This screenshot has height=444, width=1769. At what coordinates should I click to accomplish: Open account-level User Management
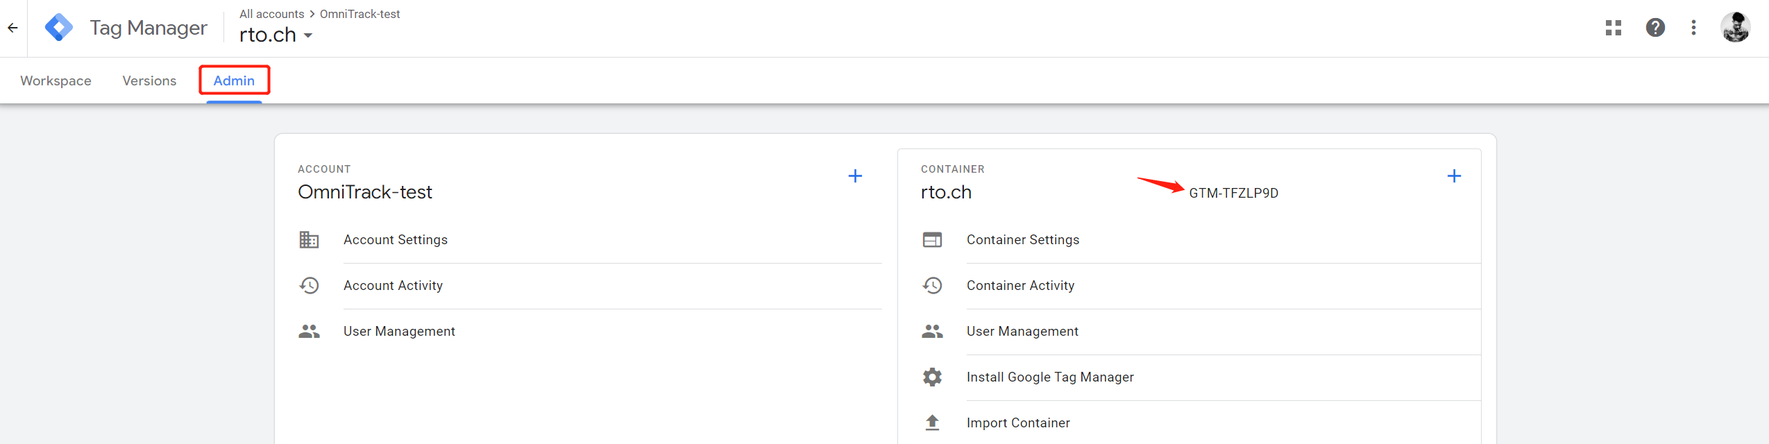tap(399, 332)
